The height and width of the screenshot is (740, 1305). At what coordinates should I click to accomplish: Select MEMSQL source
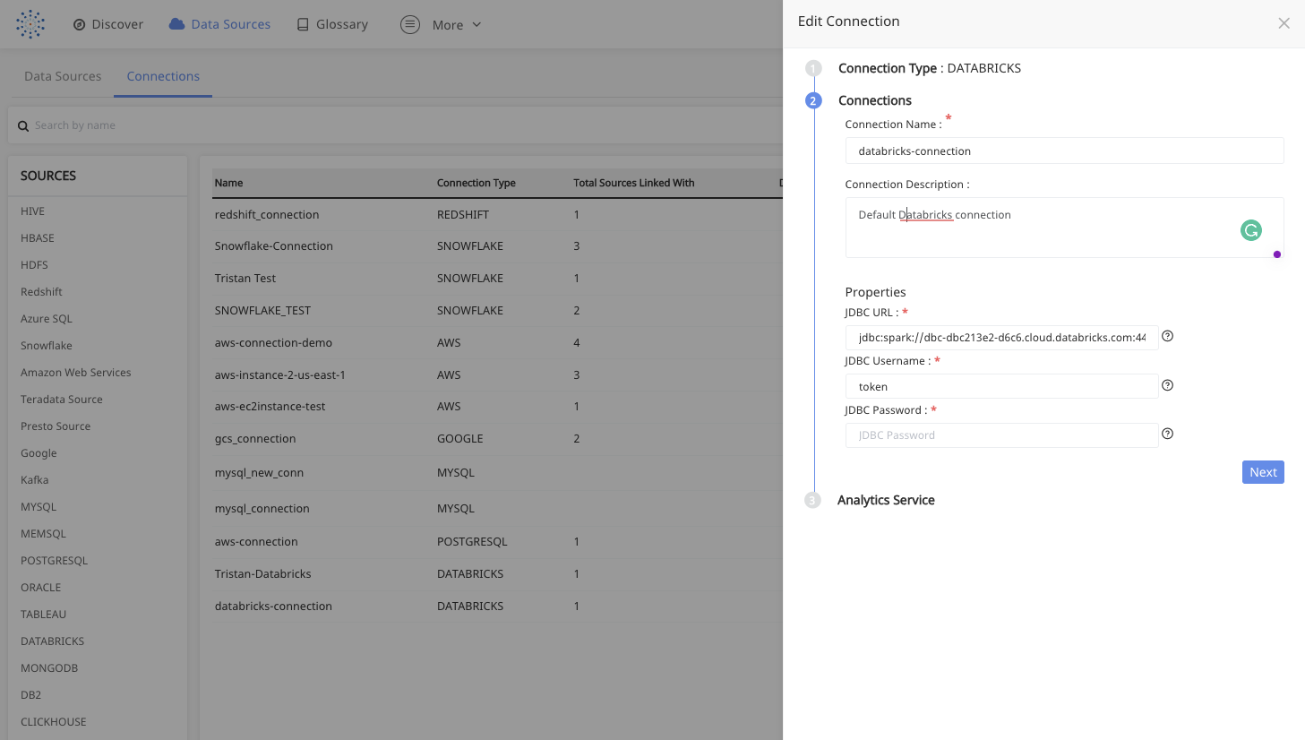(x=43, y=534)
